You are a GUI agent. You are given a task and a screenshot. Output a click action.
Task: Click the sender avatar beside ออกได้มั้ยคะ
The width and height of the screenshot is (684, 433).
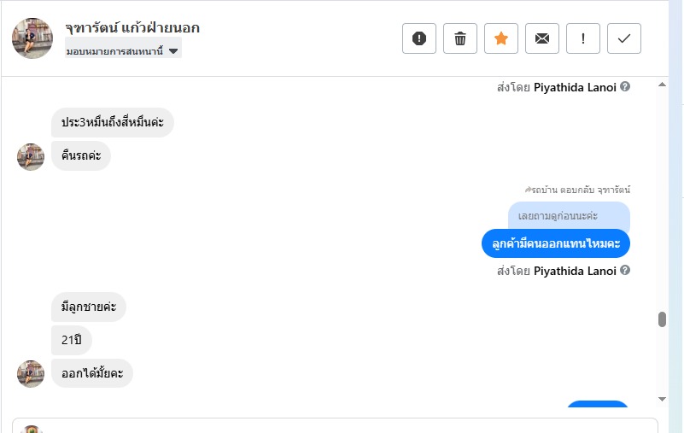coord(31,373)
